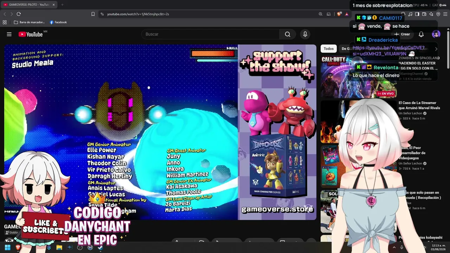Open the Facebook bookmark
Viewport: 450px width, 253px height.
58,22
